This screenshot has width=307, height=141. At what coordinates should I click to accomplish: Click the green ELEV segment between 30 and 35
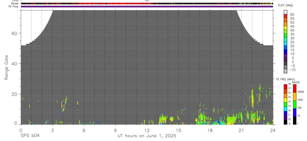[285, 36]
